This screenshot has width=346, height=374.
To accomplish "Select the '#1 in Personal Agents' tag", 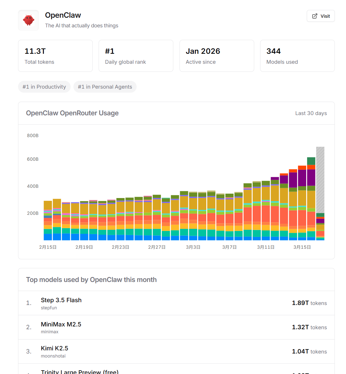I will (105, 87).
